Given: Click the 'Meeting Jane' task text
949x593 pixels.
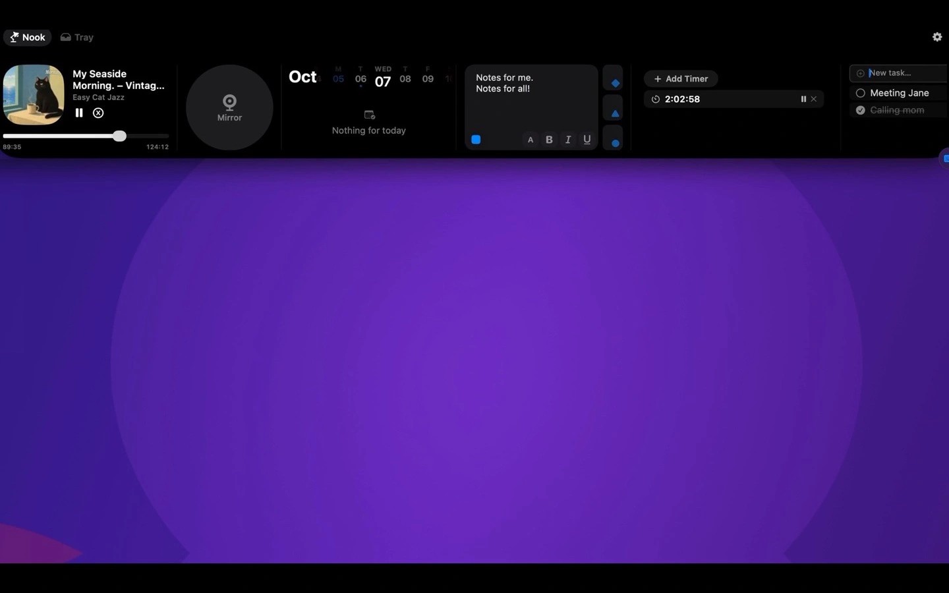Looking at the screenshot, I should [x=900, y=93].
